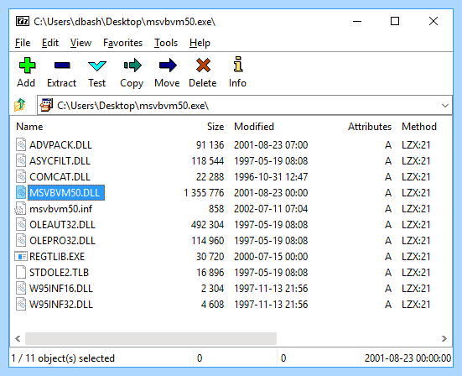Select the OLEAUT32.DLL file name
Image resolution: width=462 pixels, height=376 pixels.
point(62,224)
